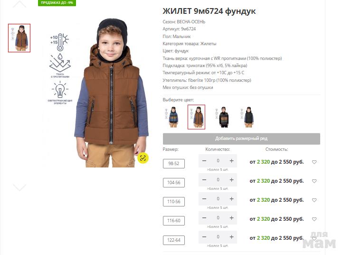Open the brown vest thumbnail on left
343x255 pixels.
(19, 38)
